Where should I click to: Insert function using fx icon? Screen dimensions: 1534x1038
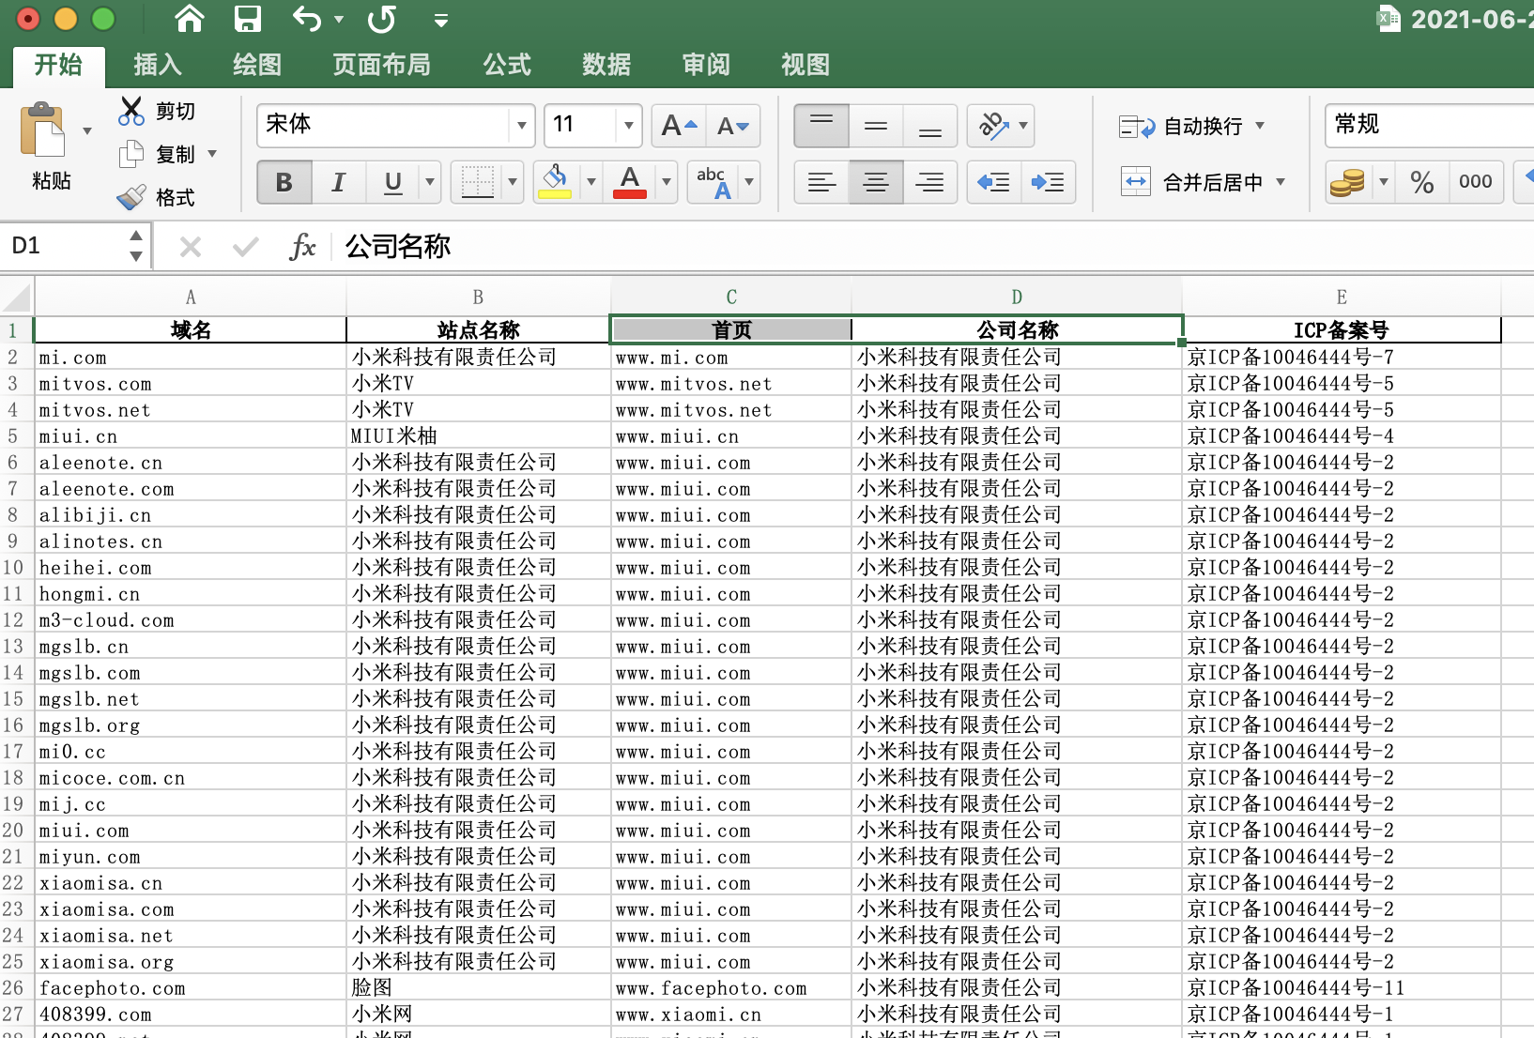click(302, 247)
